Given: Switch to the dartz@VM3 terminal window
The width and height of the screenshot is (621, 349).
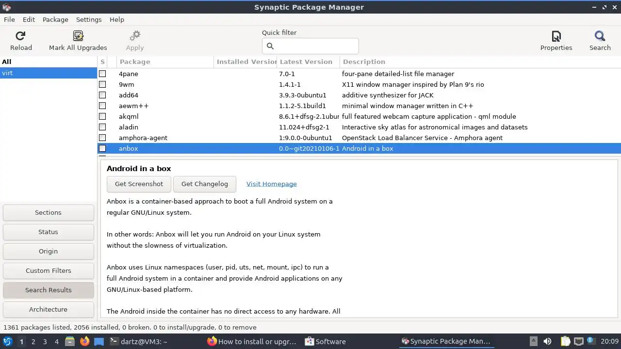Looking at the screenshot, I should pyautogui.click(x=139, y=341).
